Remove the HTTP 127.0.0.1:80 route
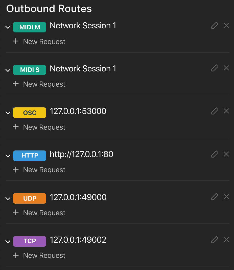This screenshot has height=270, width=234. pyautogui.click(x=226, y=154)
